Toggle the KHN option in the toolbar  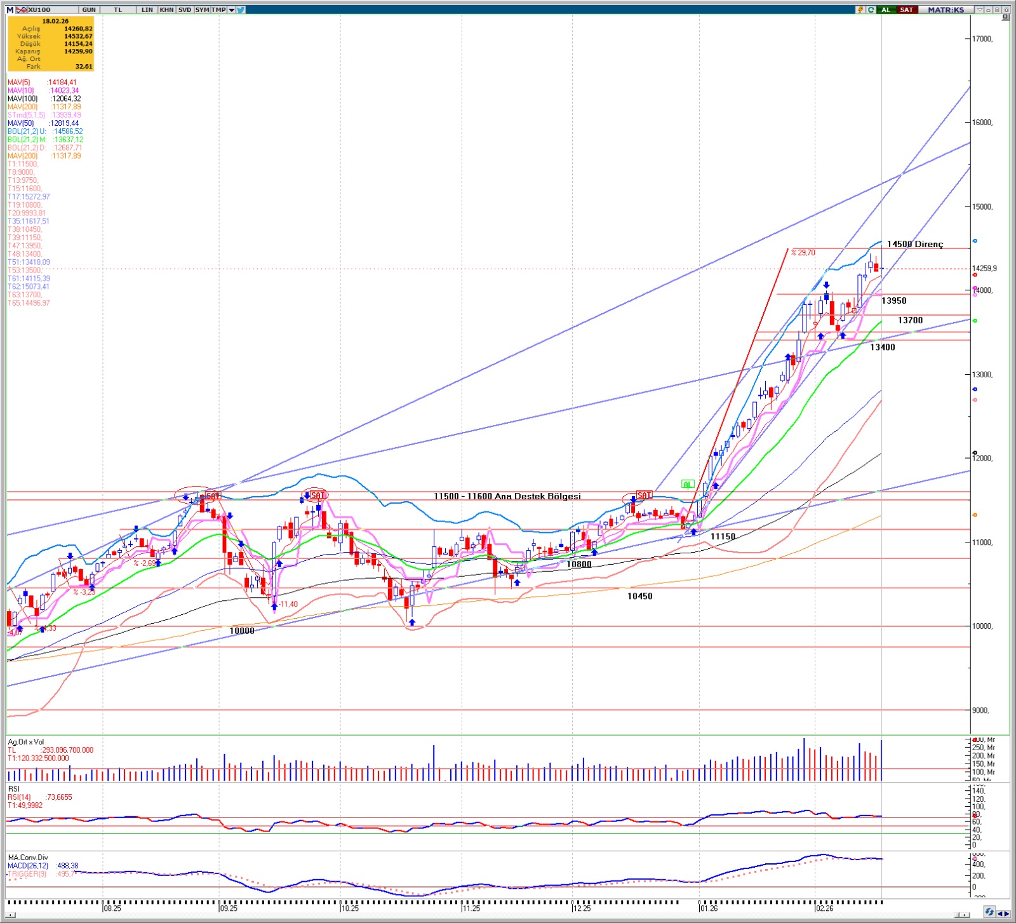(x=166, y=10)
